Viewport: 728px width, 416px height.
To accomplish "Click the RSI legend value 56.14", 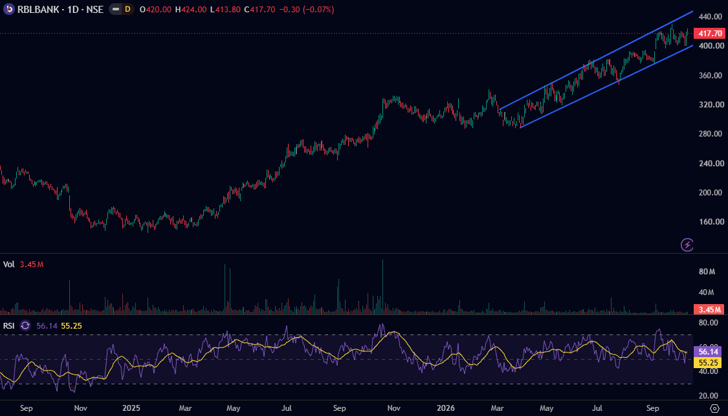I will [x=47, y=325].
